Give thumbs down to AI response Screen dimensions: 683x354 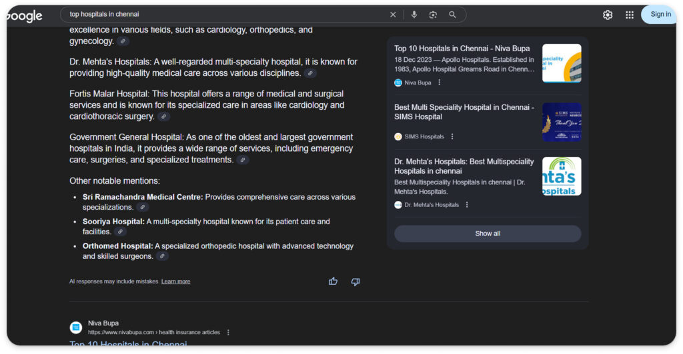(356, 281)
